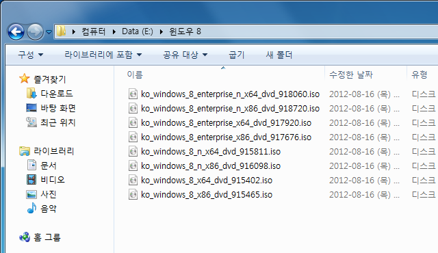Open the 라이브러리에 포함 dropdown

click(x=103, y=55)
